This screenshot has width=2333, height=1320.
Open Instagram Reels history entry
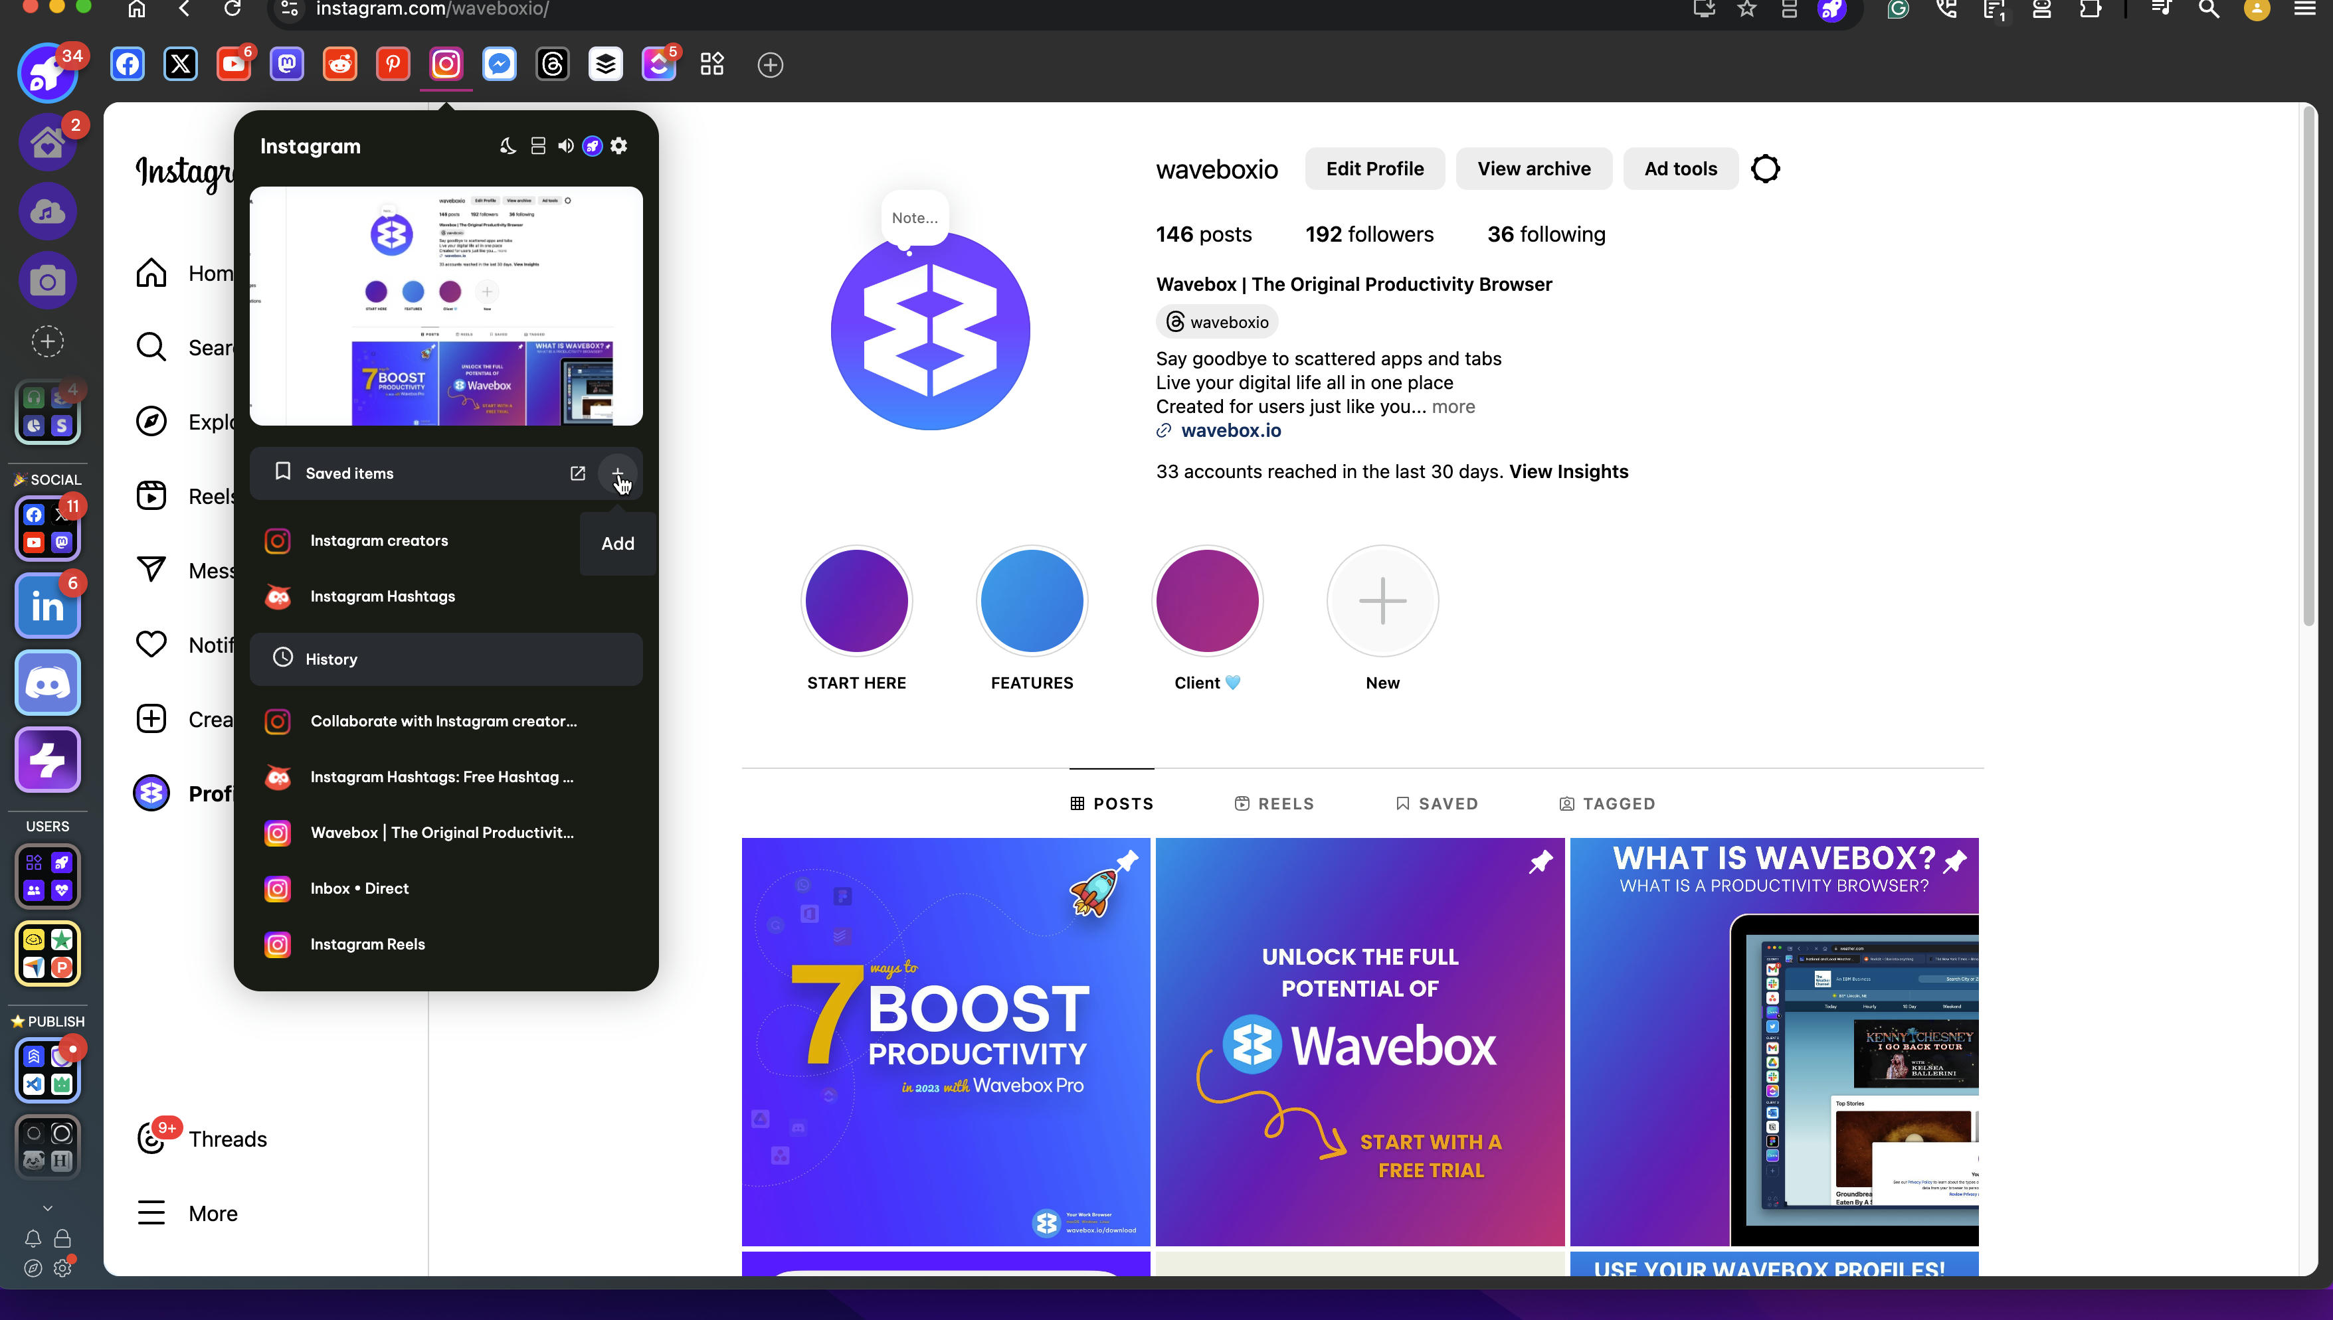point(446,944)
